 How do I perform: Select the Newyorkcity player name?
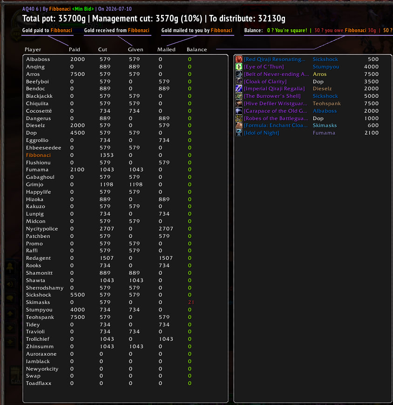coord(42,369)
